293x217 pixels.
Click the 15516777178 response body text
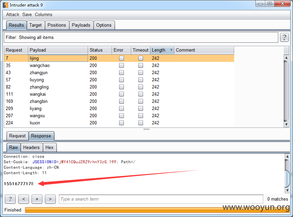click(x=18, y=184)
